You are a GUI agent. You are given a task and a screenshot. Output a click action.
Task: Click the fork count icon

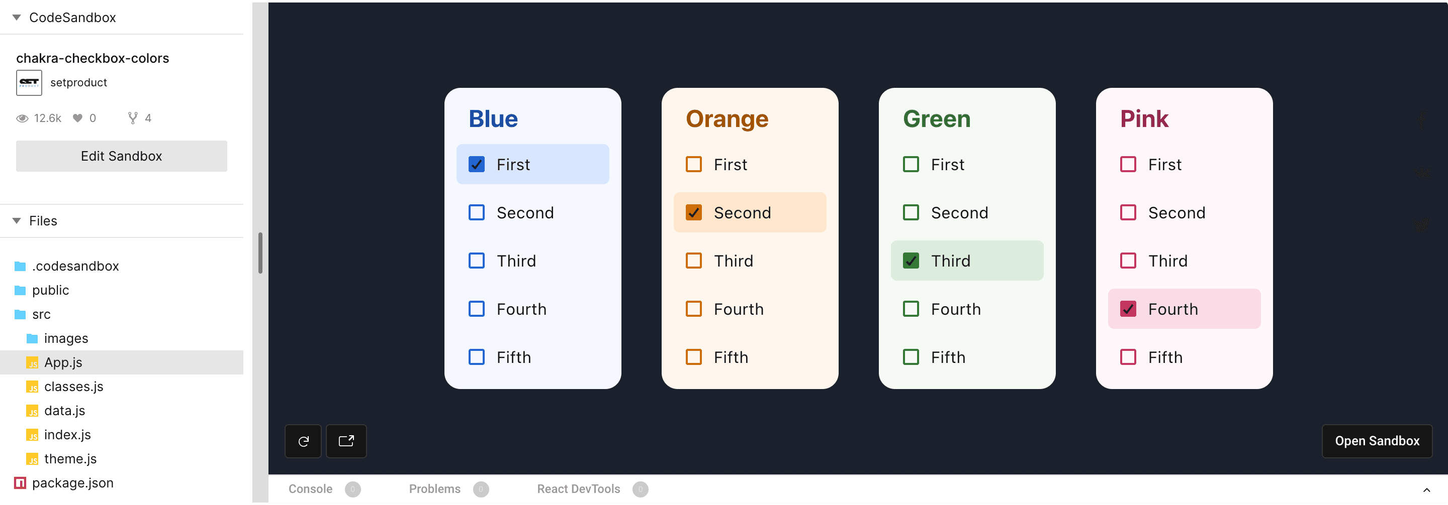click(133, 118)
